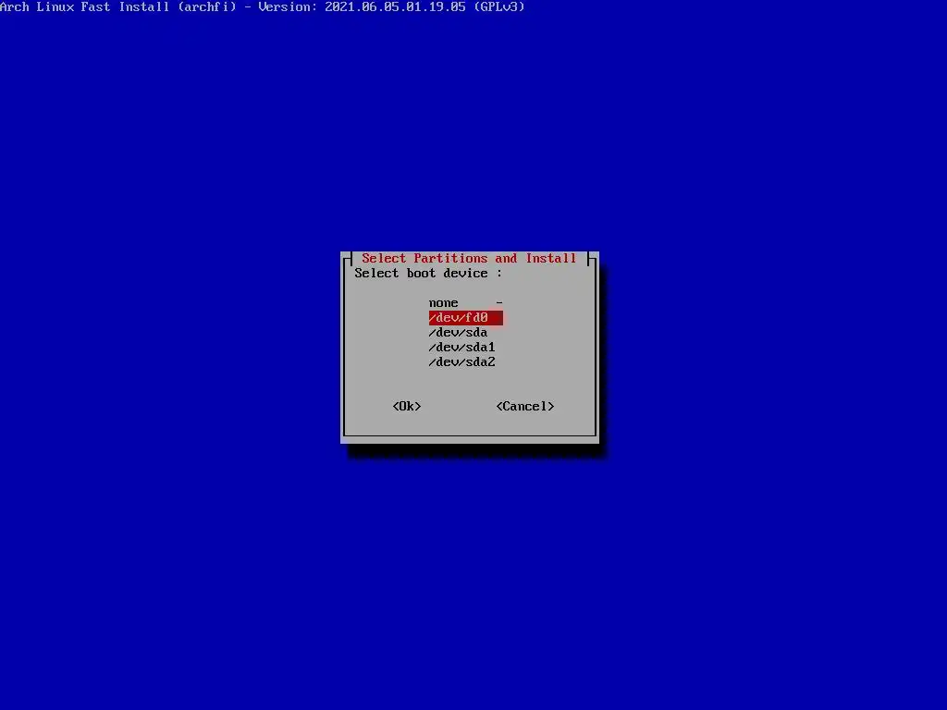Choose /dev/fd0 as boot device
Image resolution: width=947 pixels, height=710 pixels.
pos(466,318)
